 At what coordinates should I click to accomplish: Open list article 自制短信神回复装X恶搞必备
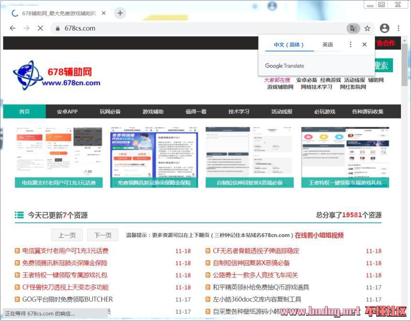point(251,263)
